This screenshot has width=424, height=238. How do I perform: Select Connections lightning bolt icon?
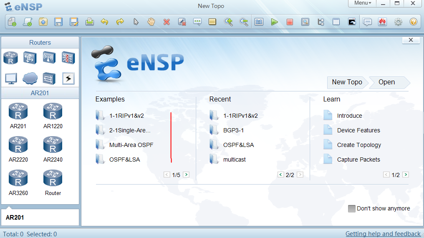68,78
